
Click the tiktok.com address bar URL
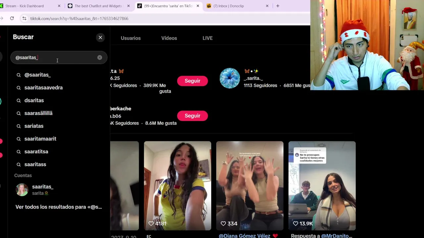tap(79, 19)
